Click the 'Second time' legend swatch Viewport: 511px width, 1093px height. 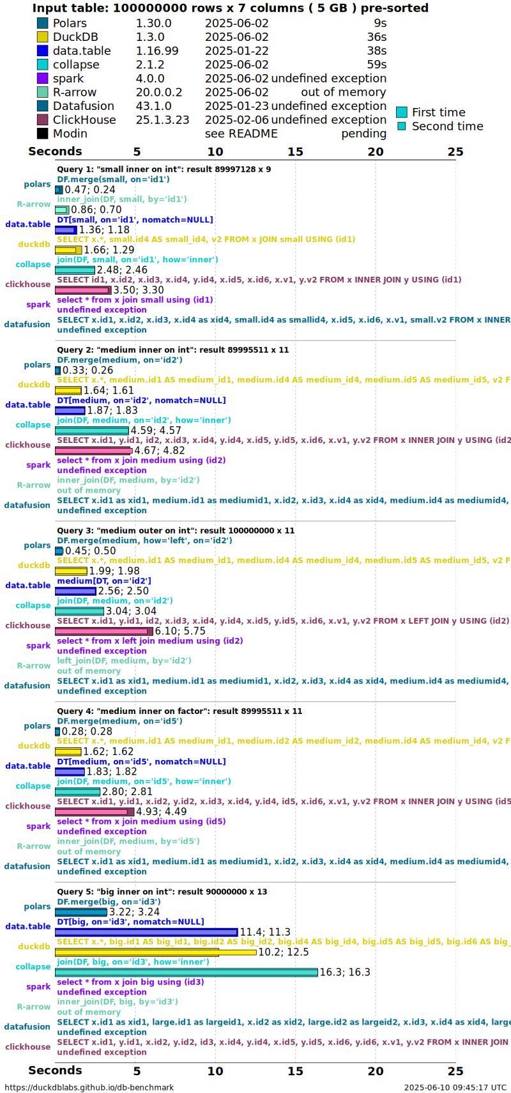(401, 126)
